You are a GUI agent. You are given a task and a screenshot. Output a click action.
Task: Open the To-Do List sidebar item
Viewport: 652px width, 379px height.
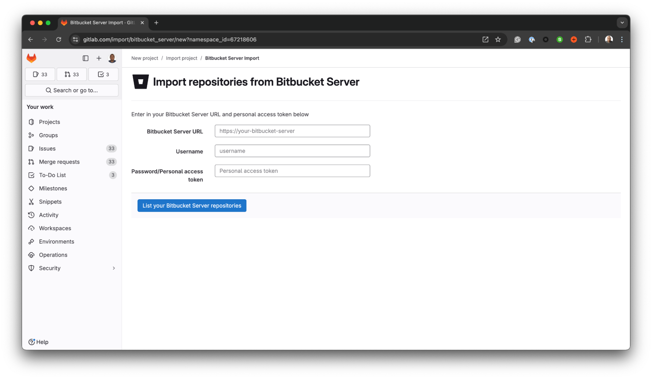click(72, 175)
